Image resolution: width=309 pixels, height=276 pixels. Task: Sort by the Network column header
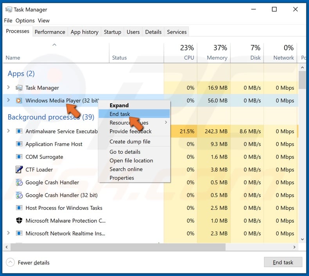[x=280, y=53]
